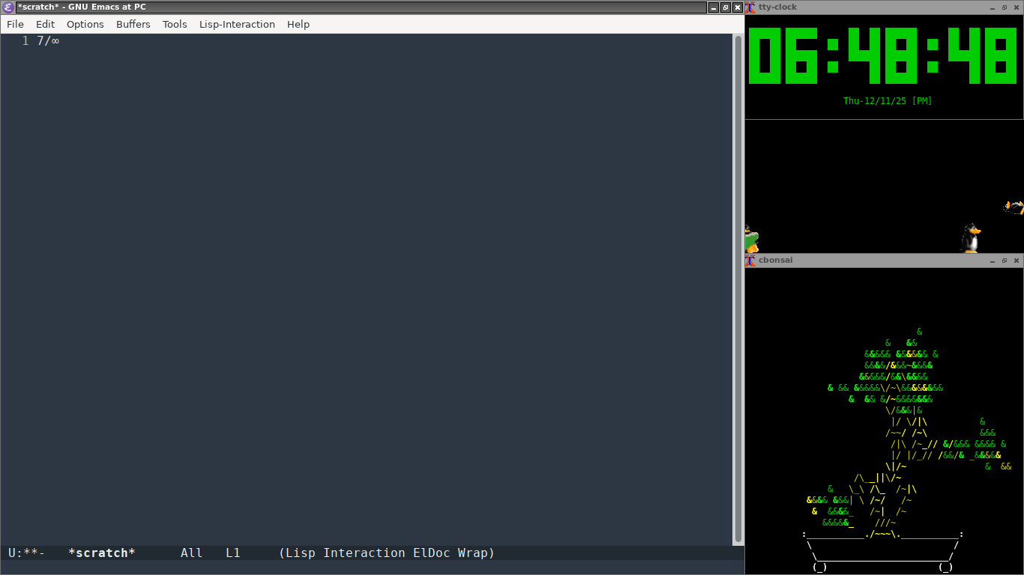Click line number 1 in the Emacs gutter
Viewport: 1024px width, 575px height.
point(25,40)
